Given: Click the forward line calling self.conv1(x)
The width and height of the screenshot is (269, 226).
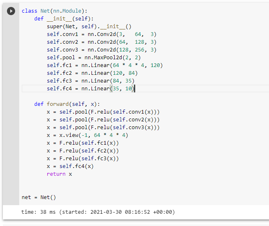Looking at the screenshot, I should pyautogui.click(x=103, y=112).
